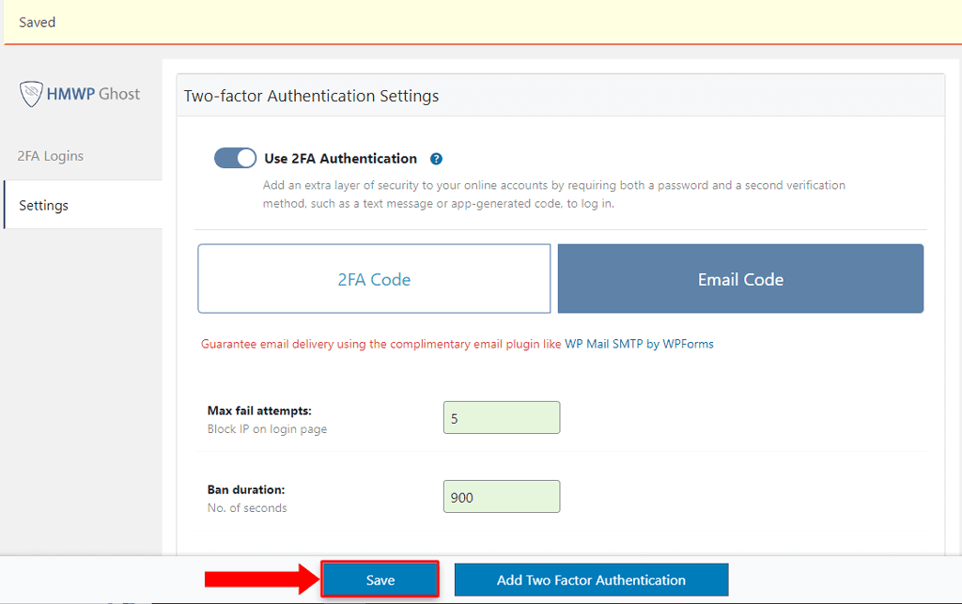This screenshot has width=962, height=604.
Task: Open the 2FA Logins section
Action: tap(51, 156)
